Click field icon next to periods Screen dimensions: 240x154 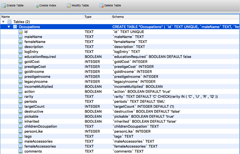pos(20,101)
